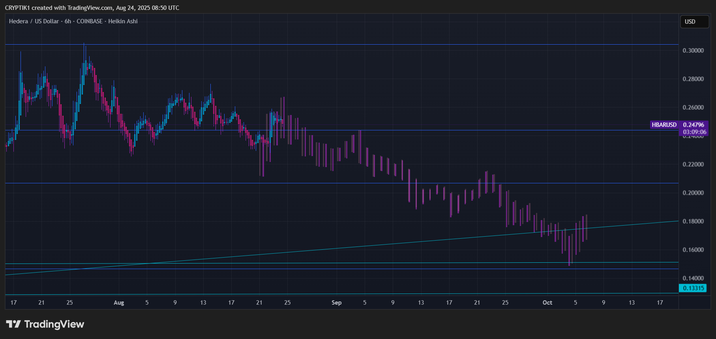The image size is (716, 339).
Task: Click the 0.18000 price axis label
Action: point(693,221)
